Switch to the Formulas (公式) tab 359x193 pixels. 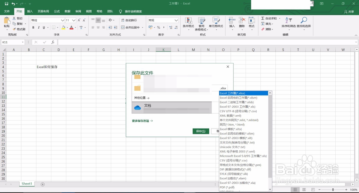(57, 11)
